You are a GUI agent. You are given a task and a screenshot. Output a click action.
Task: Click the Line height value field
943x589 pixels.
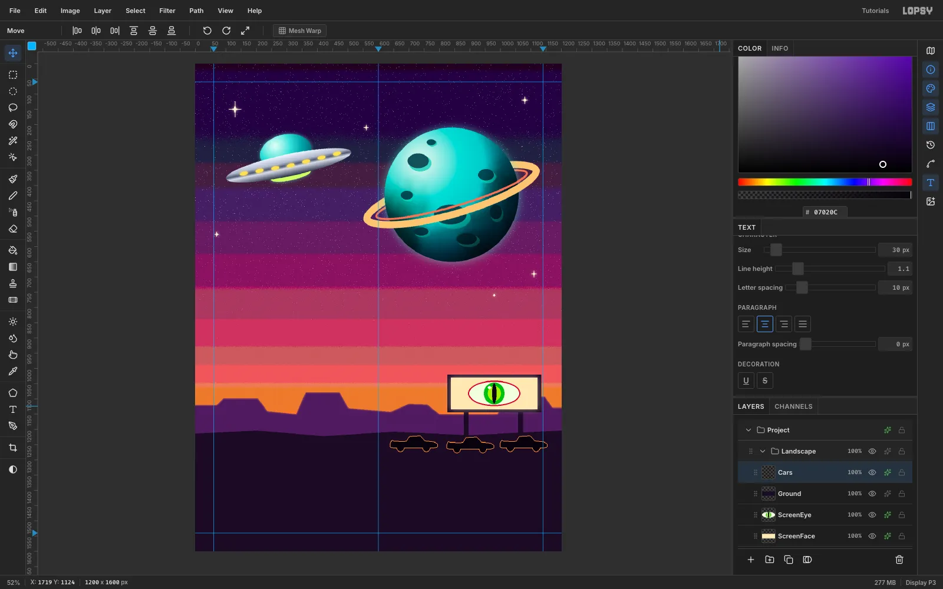click(900, 269)
